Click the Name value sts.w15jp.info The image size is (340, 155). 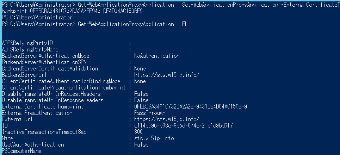tap(154, 138)
